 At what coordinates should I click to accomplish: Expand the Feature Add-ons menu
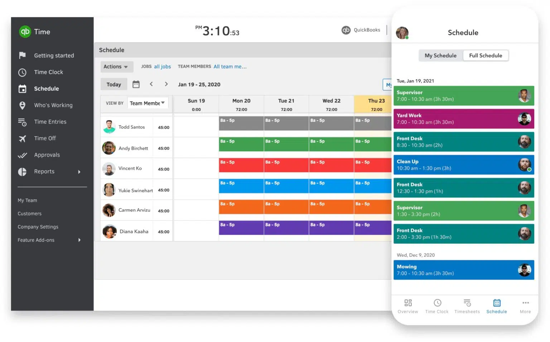(36, 240)
